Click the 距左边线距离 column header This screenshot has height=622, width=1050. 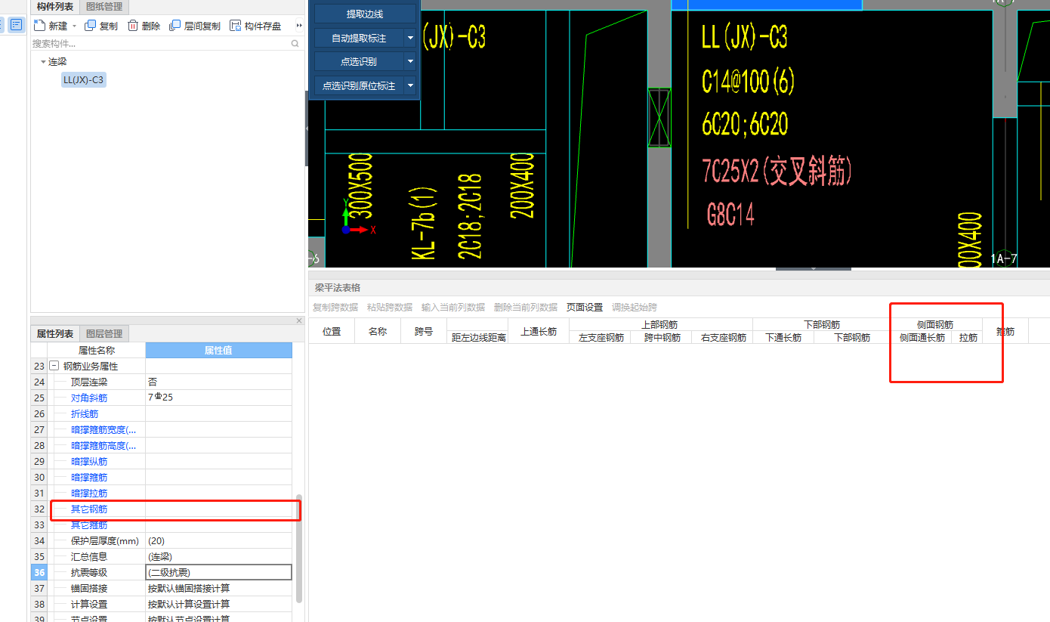pos(478,337)
